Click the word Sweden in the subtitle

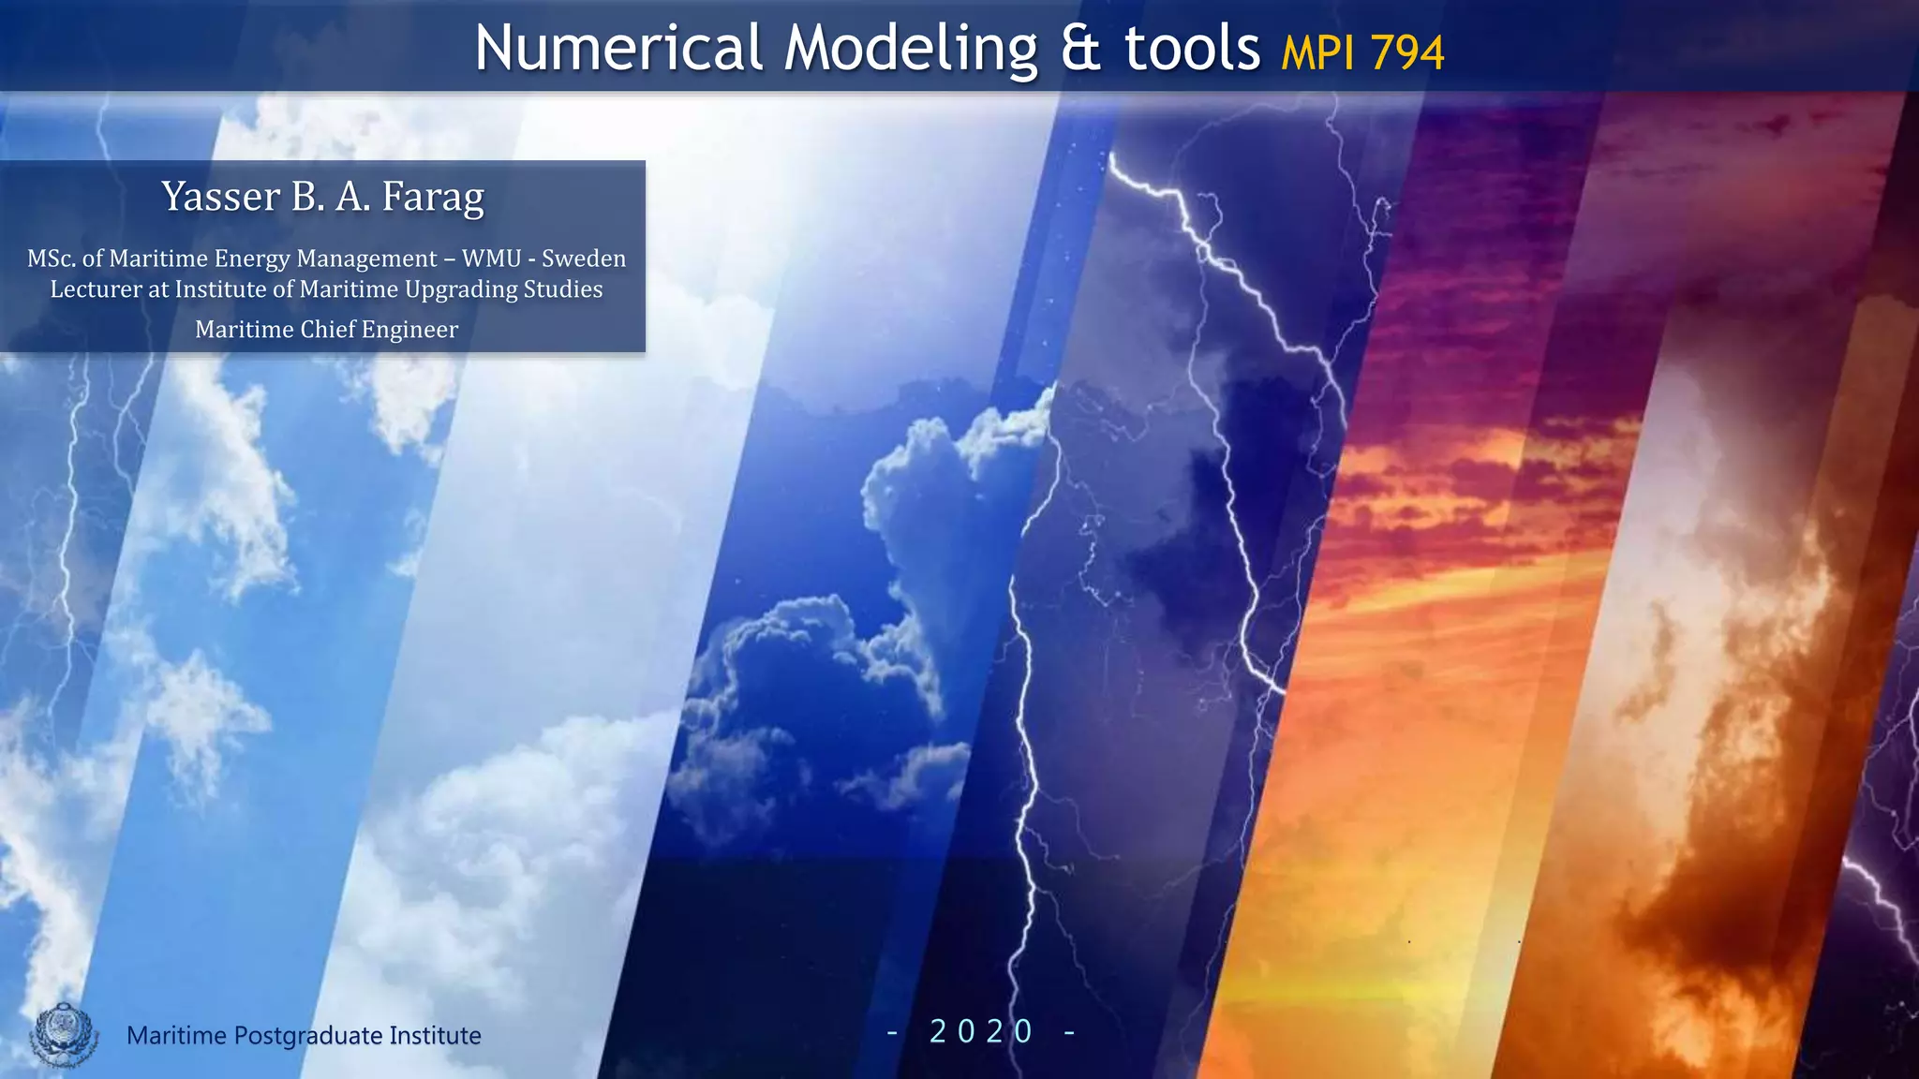[x=584, y=259]
